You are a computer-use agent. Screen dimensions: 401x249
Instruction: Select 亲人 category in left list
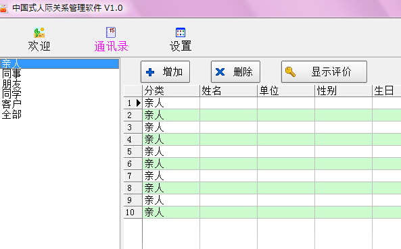click(x=60, y=63)
